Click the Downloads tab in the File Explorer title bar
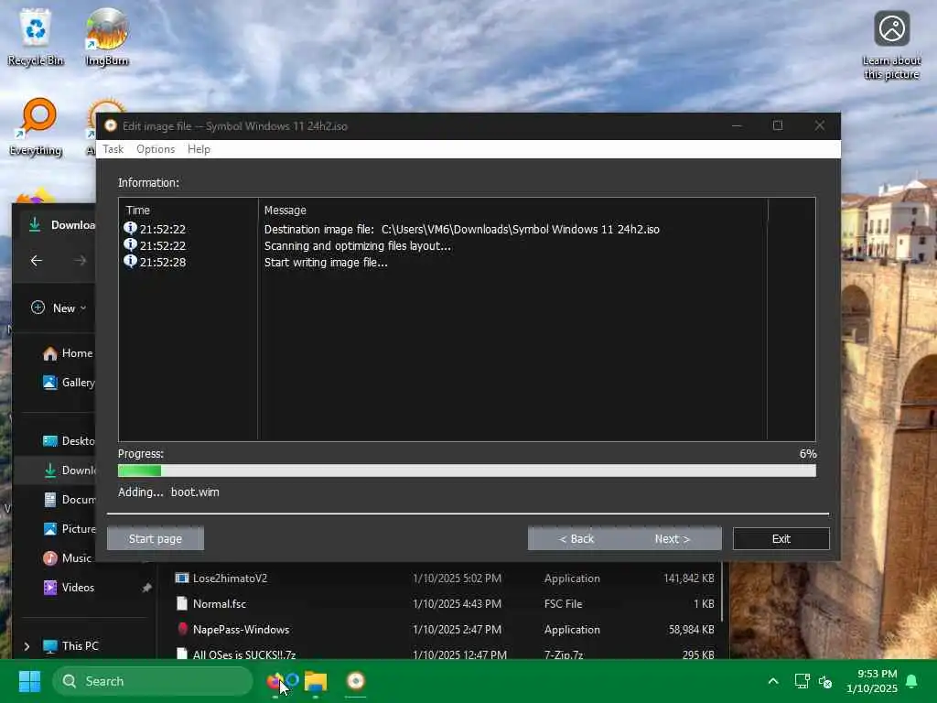 pos(59,225)
